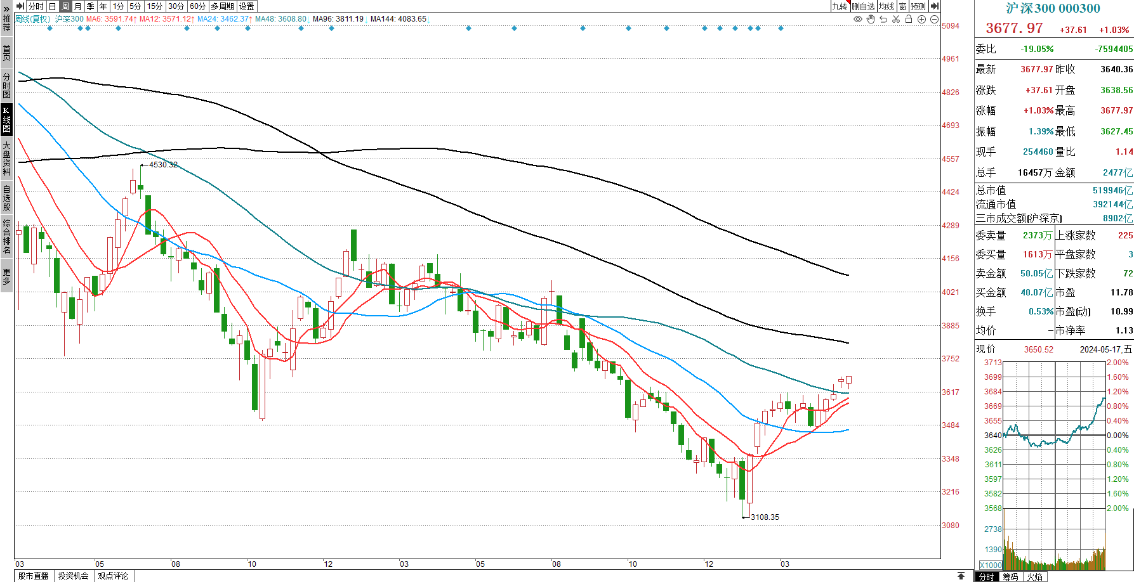
Task: Click the scroll-to-top arrow icon at bottom
Action: pos(961,576)
